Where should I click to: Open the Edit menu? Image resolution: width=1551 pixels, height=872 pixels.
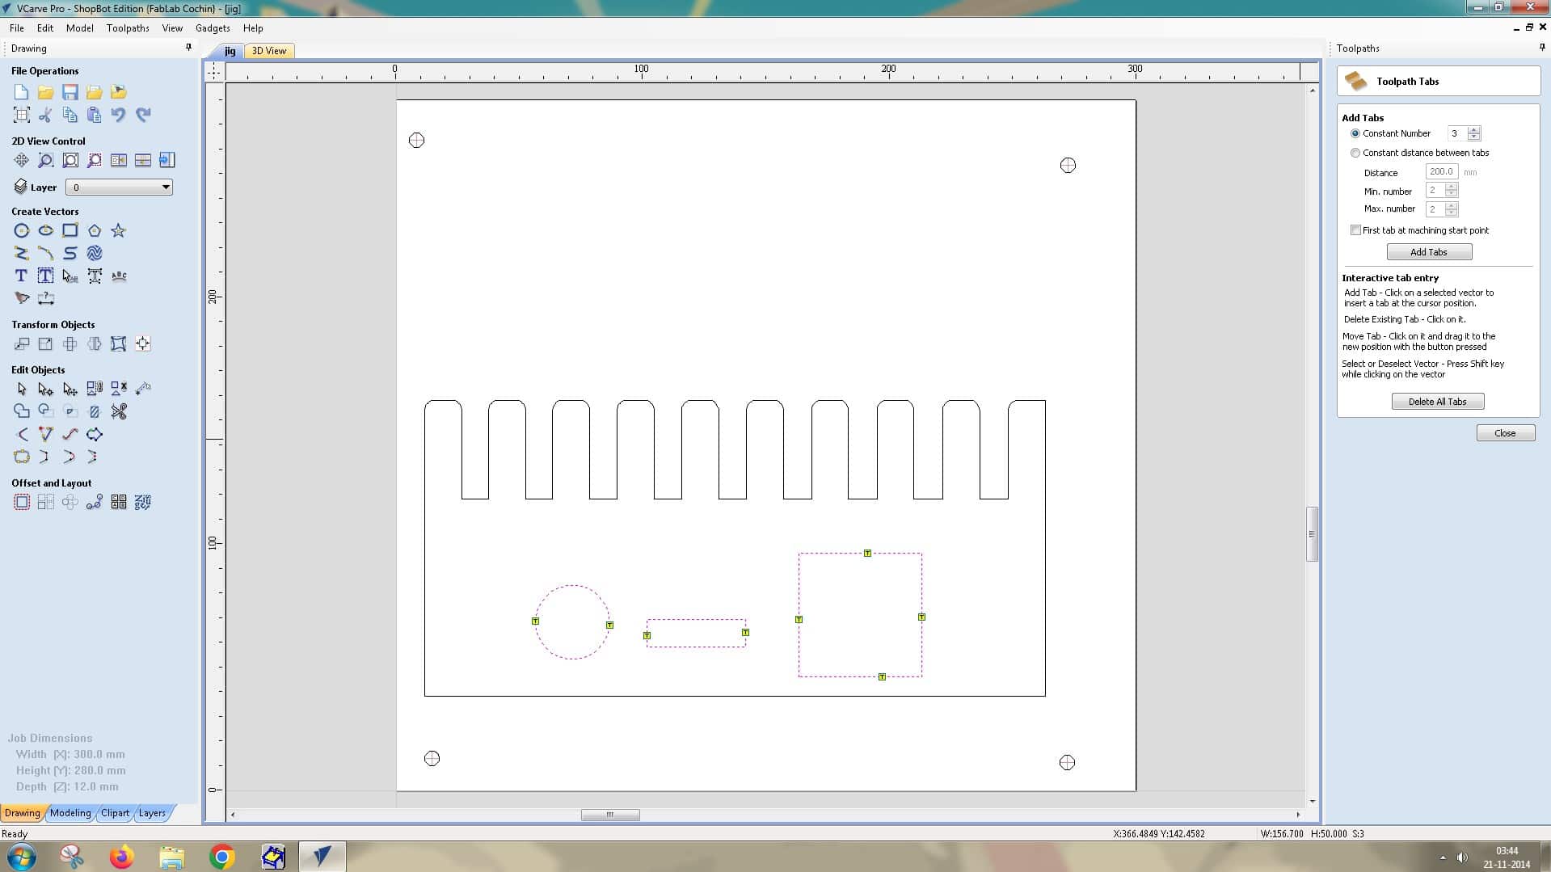tap(45, 27)
